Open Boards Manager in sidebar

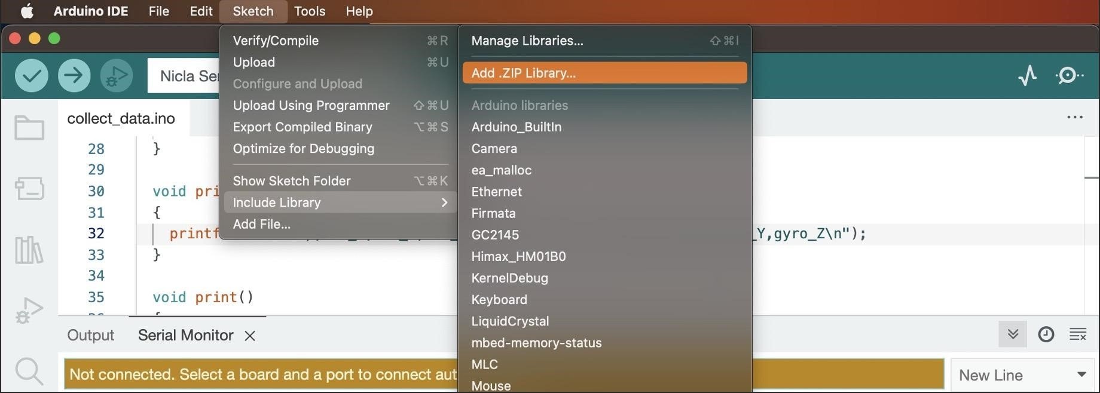tap(29, 189)
